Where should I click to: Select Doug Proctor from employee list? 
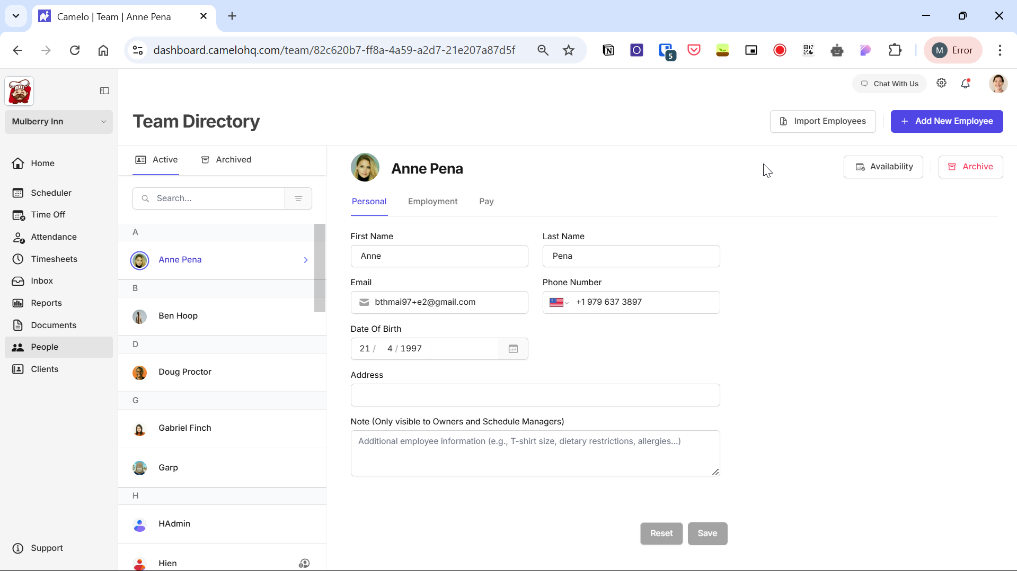pos(185,372)
